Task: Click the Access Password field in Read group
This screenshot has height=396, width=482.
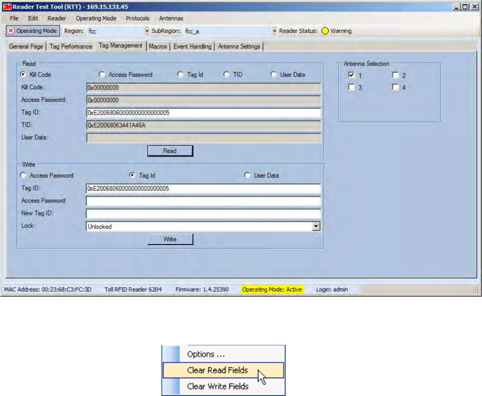Action: click(204, 100)
